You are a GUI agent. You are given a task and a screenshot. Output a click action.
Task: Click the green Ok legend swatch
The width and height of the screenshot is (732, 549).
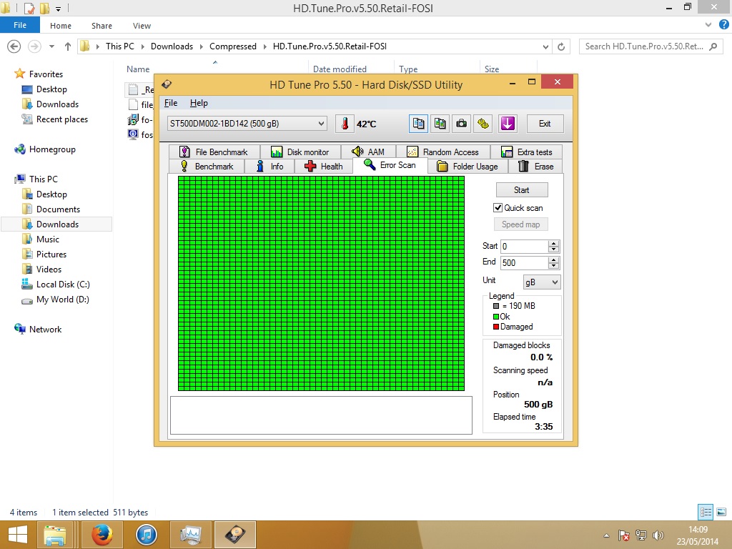[496, 317]
